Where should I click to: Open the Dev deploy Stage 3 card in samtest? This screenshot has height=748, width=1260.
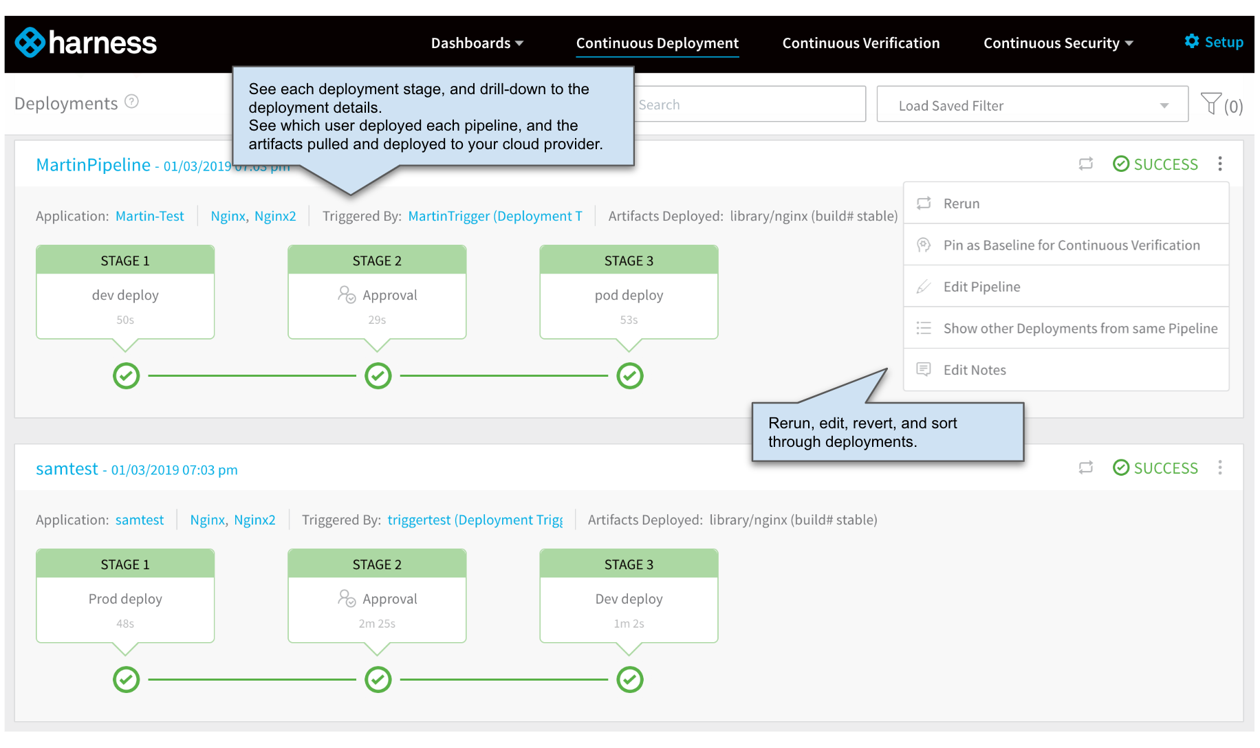[629, 596]
